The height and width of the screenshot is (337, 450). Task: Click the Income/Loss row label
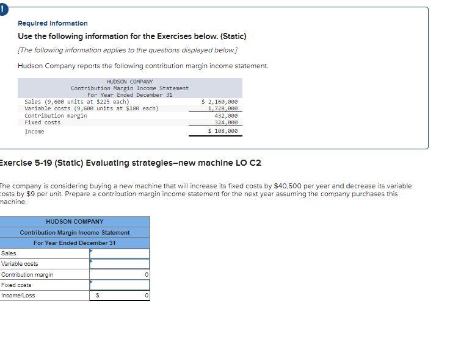coord(18,295)
